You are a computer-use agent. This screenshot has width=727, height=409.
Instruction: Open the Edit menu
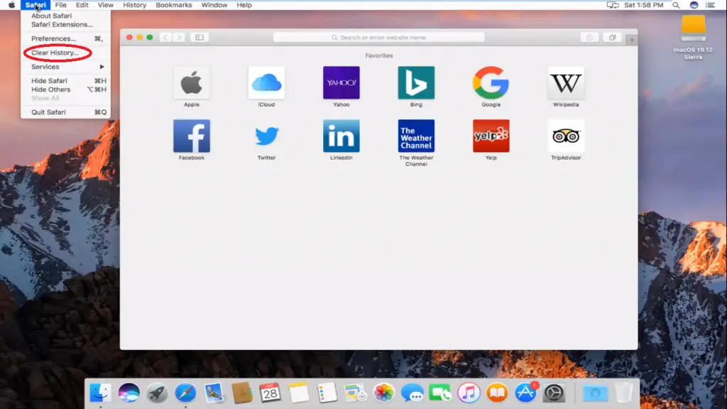82,5
